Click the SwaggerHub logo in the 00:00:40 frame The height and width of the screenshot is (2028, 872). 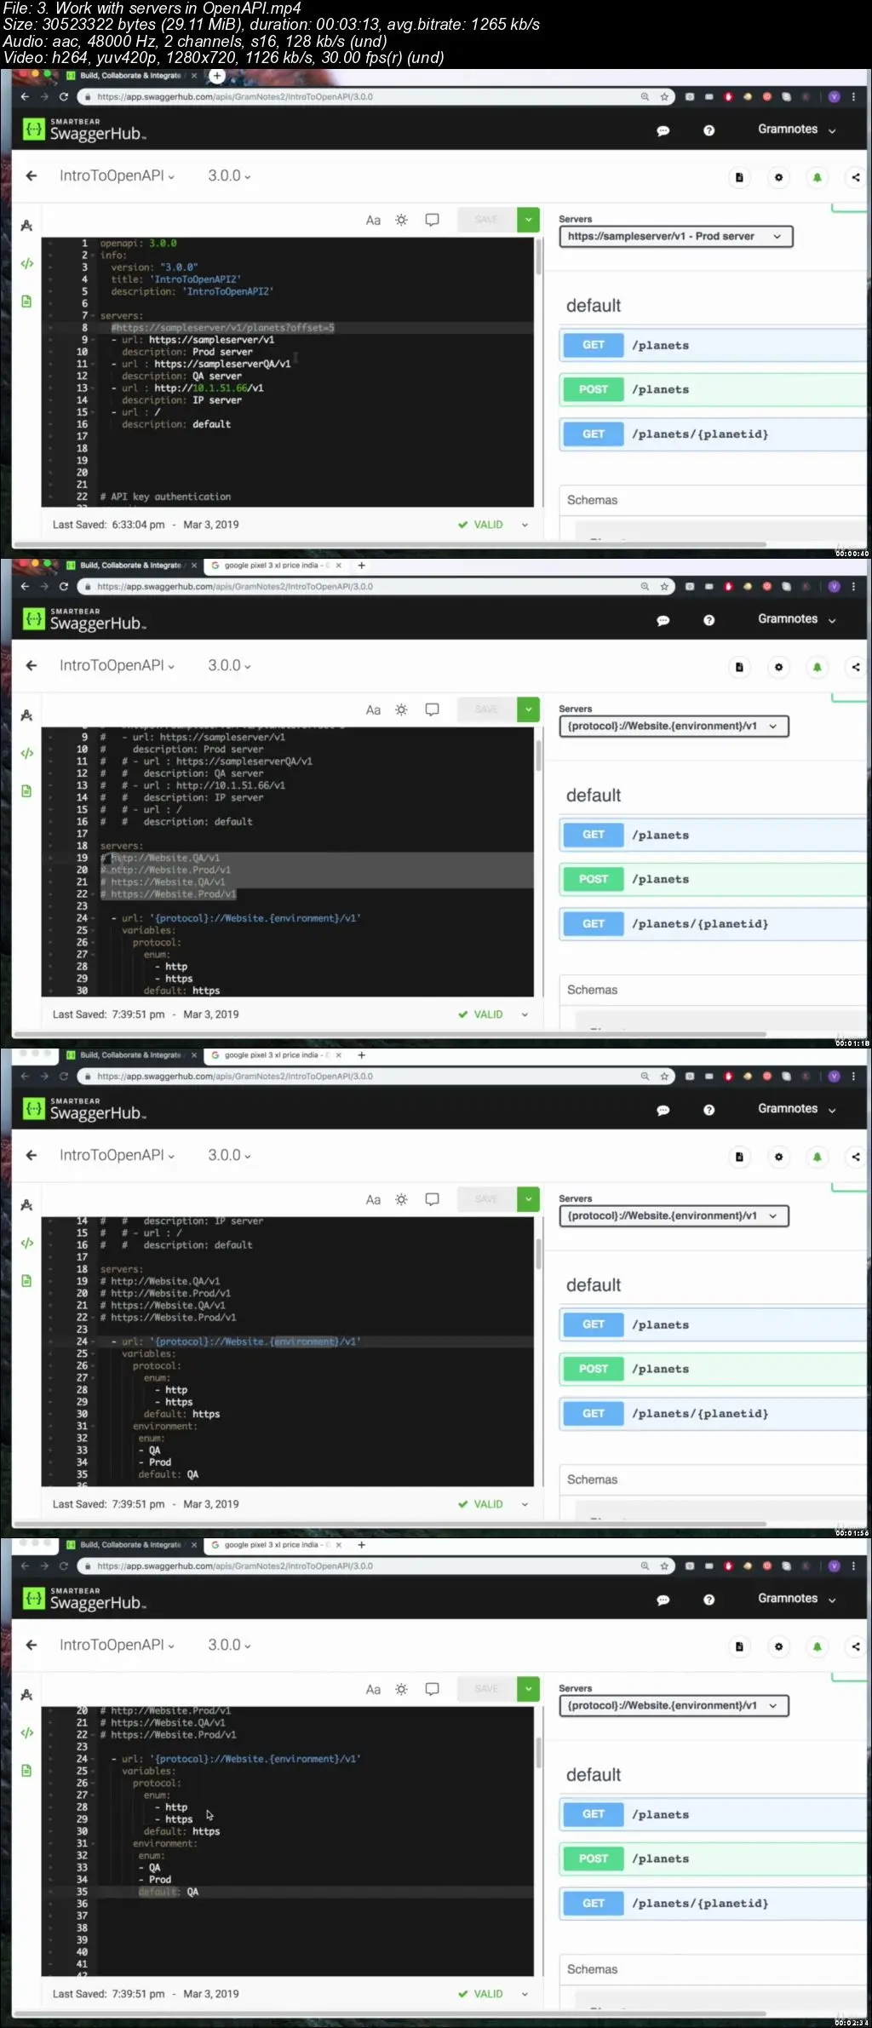point(84,129)
